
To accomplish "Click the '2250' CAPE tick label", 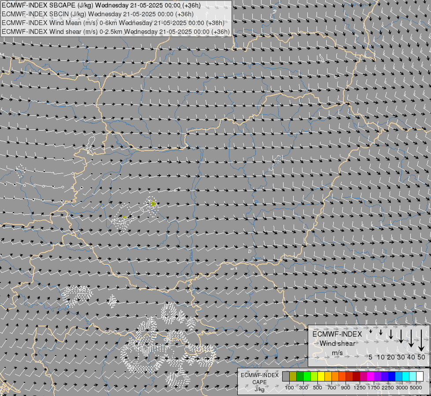I will tap(388, 388).
